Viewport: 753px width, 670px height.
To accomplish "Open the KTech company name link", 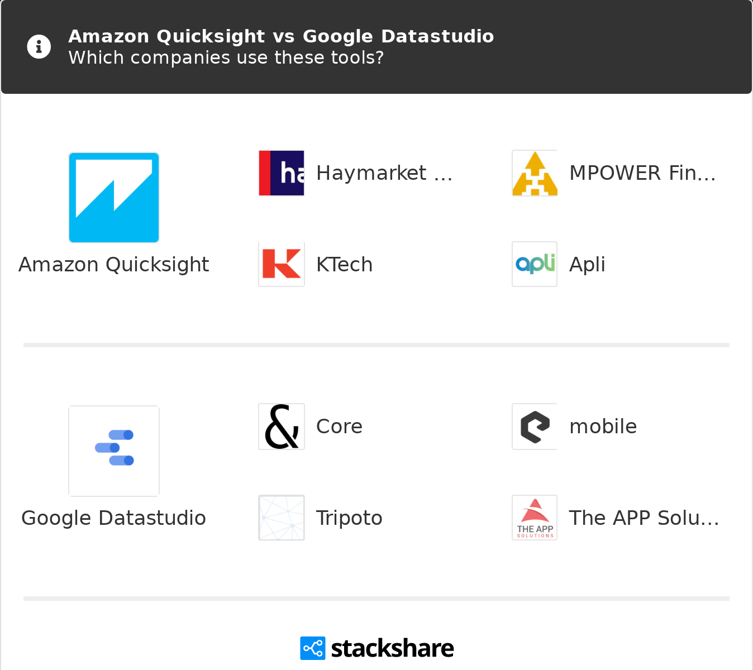I will click(344, 265).
